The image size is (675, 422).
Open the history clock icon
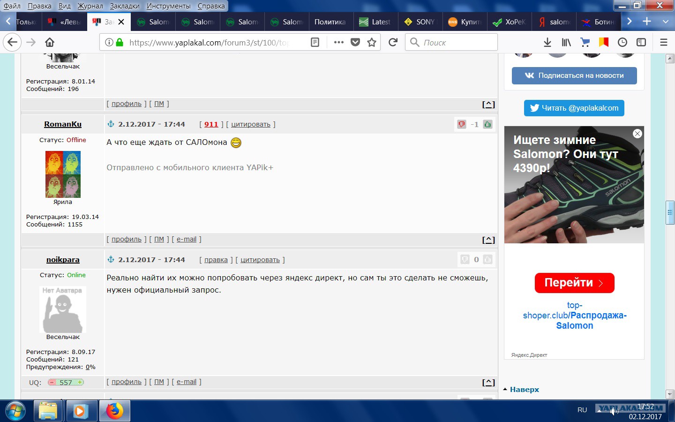[x=622, y=42]
